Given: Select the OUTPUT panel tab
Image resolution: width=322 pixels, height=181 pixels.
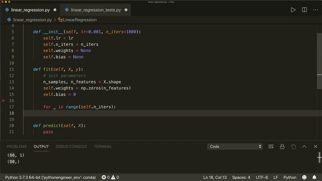Looking at the screenshot, I should point(41,146).
